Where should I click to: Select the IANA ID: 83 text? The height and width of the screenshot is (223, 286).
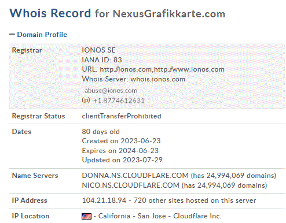102,60
